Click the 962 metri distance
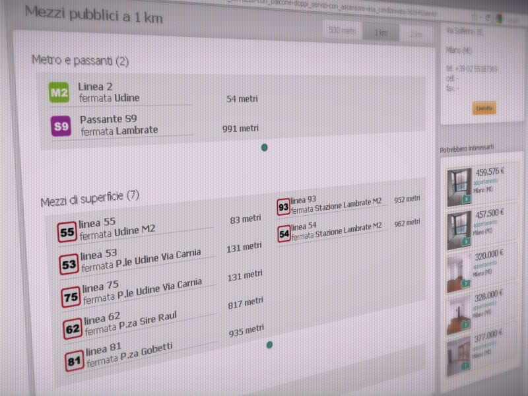528x396 pixels. (x=407, y=223)
